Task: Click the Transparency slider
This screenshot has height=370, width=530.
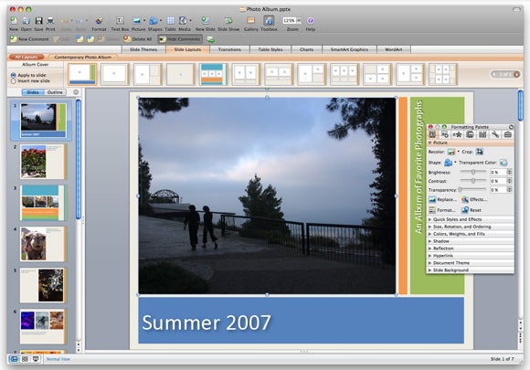Action: click(472, 189)
